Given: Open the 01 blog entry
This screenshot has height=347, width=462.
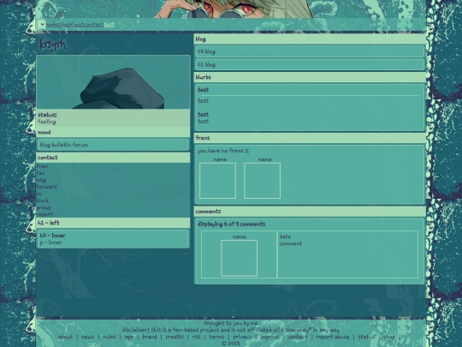Looking at the screenshot, I should [310, 64].
